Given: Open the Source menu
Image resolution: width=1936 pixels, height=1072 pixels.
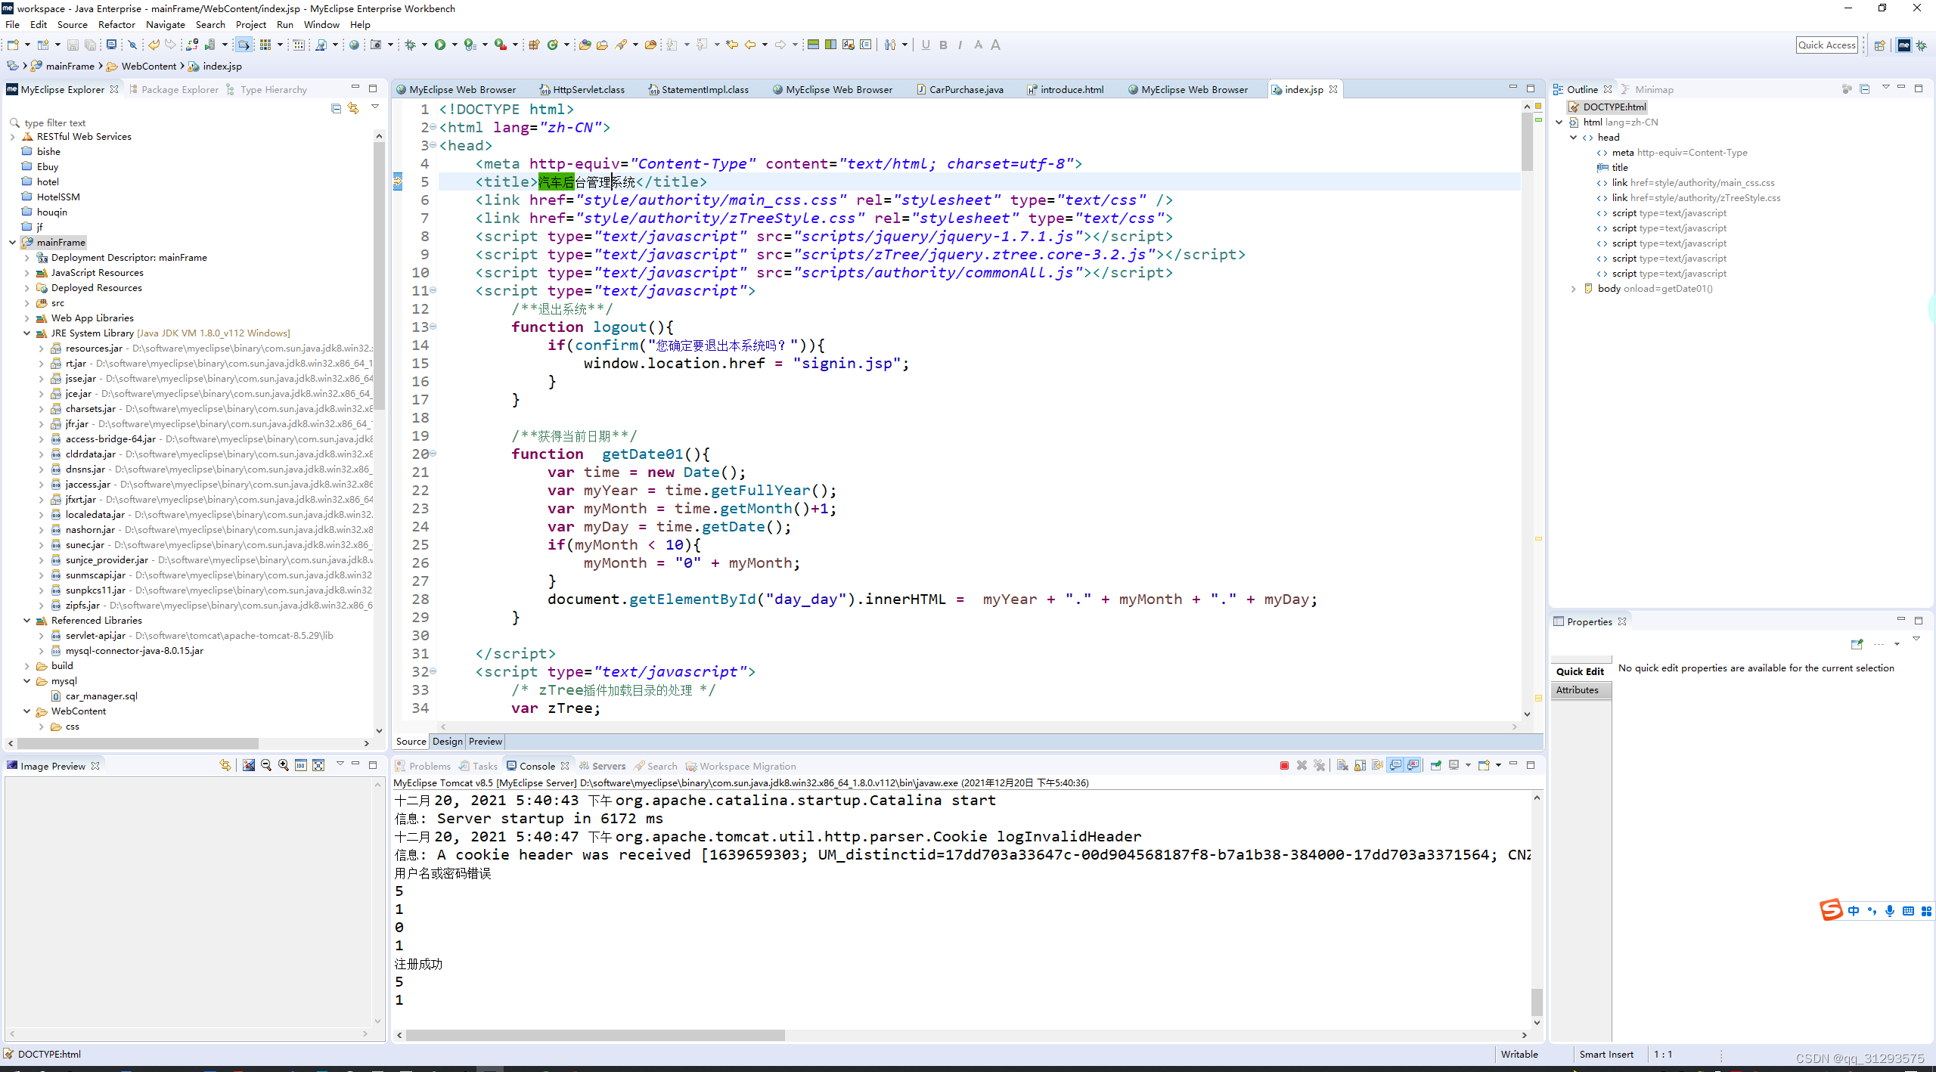Looking at the screenshot, I should click(72, 25).
